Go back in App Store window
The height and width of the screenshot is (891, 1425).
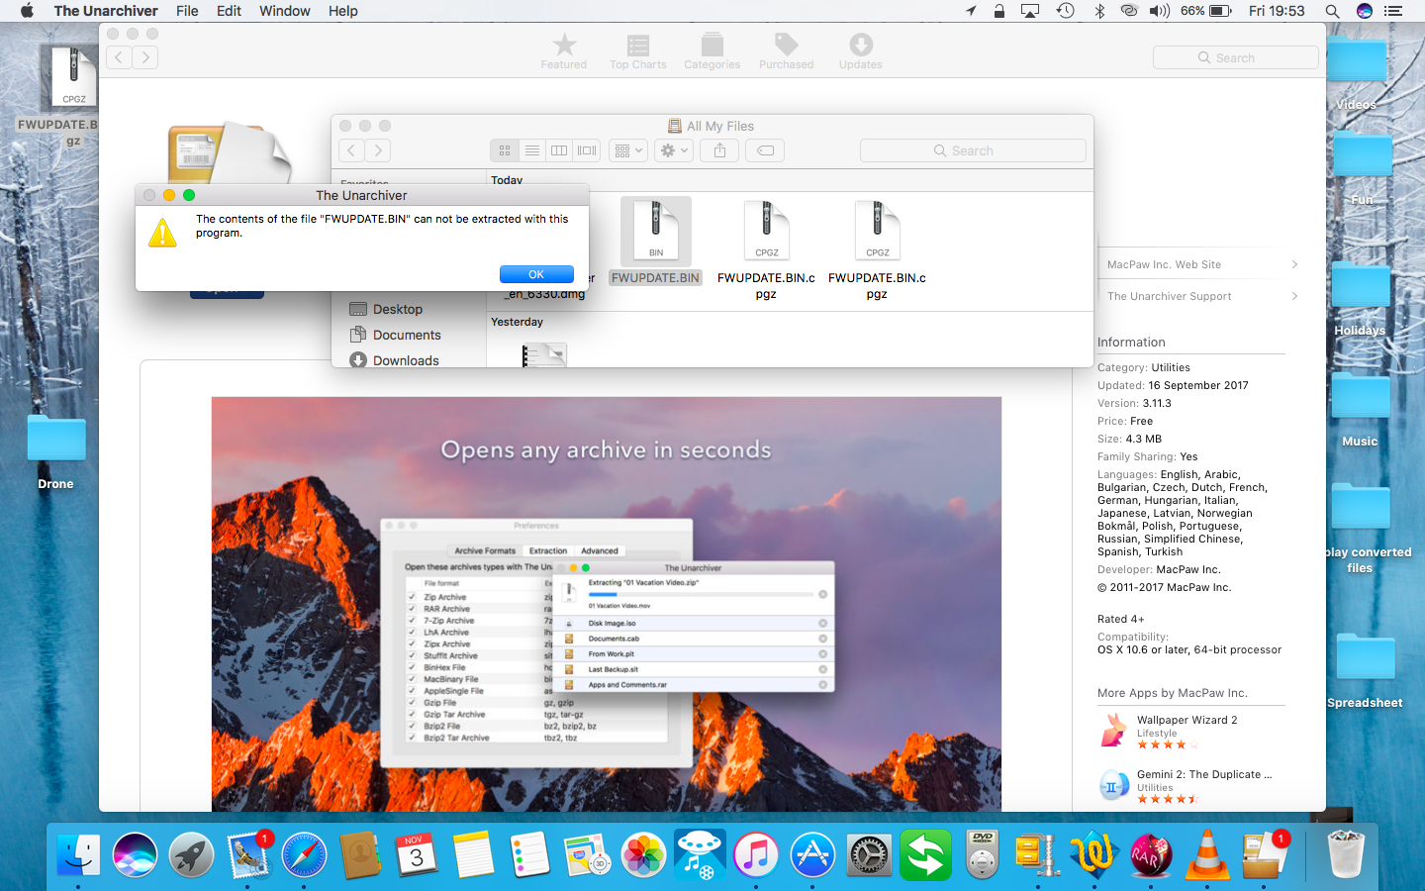[x=119, y=57]
